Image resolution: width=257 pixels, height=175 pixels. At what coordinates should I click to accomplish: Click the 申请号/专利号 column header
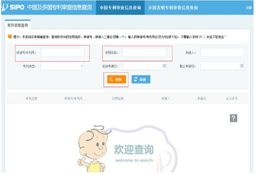[x=73, y=98]
